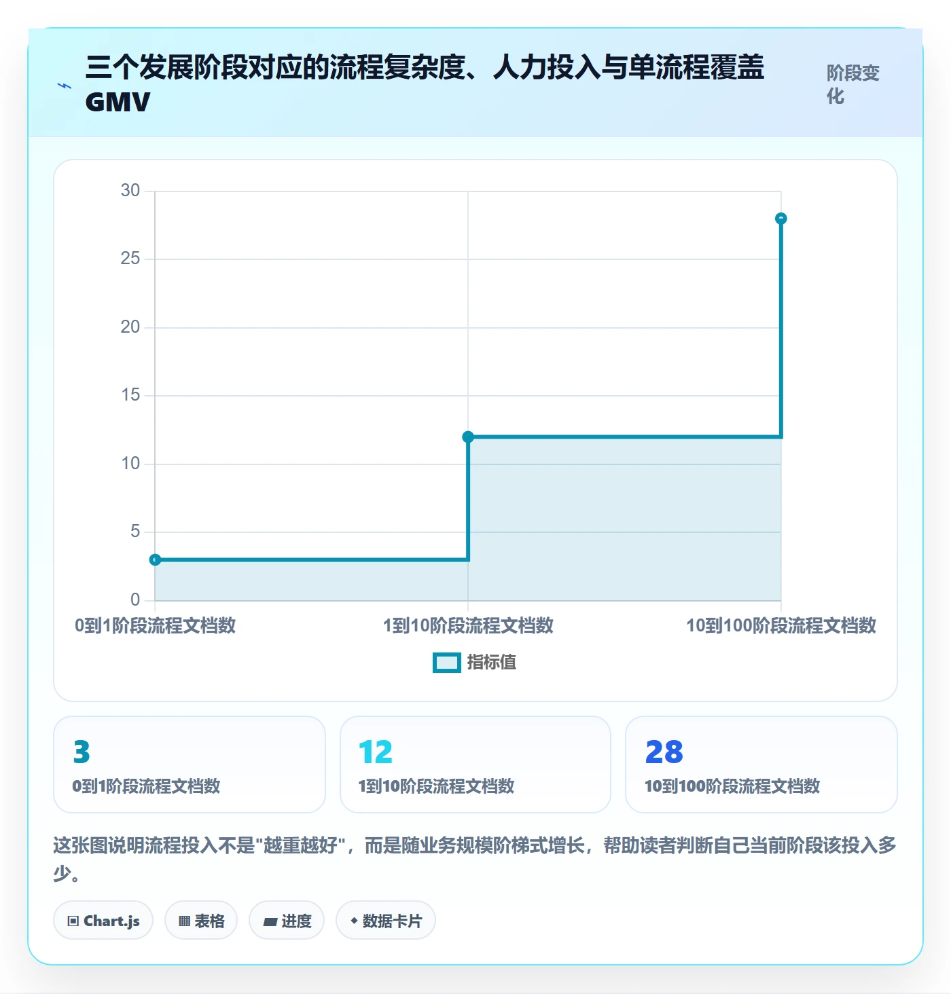Click the y-axis tick label 30
Screen dimensions: 951x994
pos(130,191)
